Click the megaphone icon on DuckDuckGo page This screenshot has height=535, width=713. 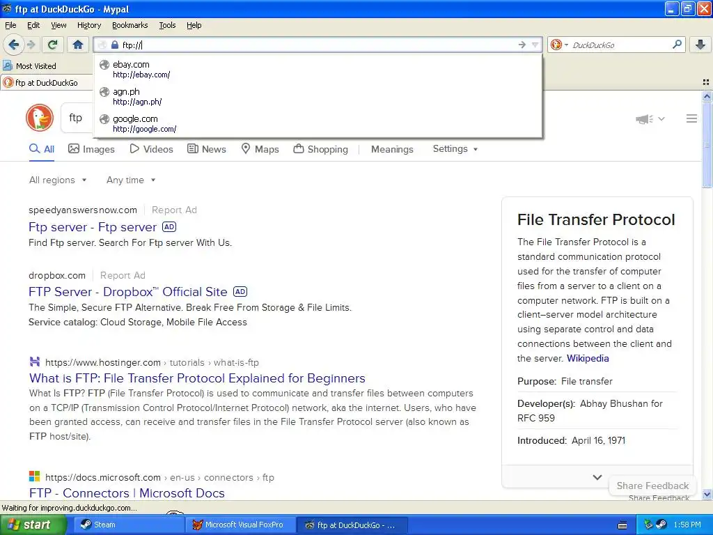[x=644, y=119]
